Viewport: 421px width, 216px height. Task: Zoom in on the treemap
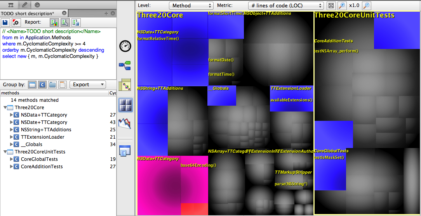(341, 5)
